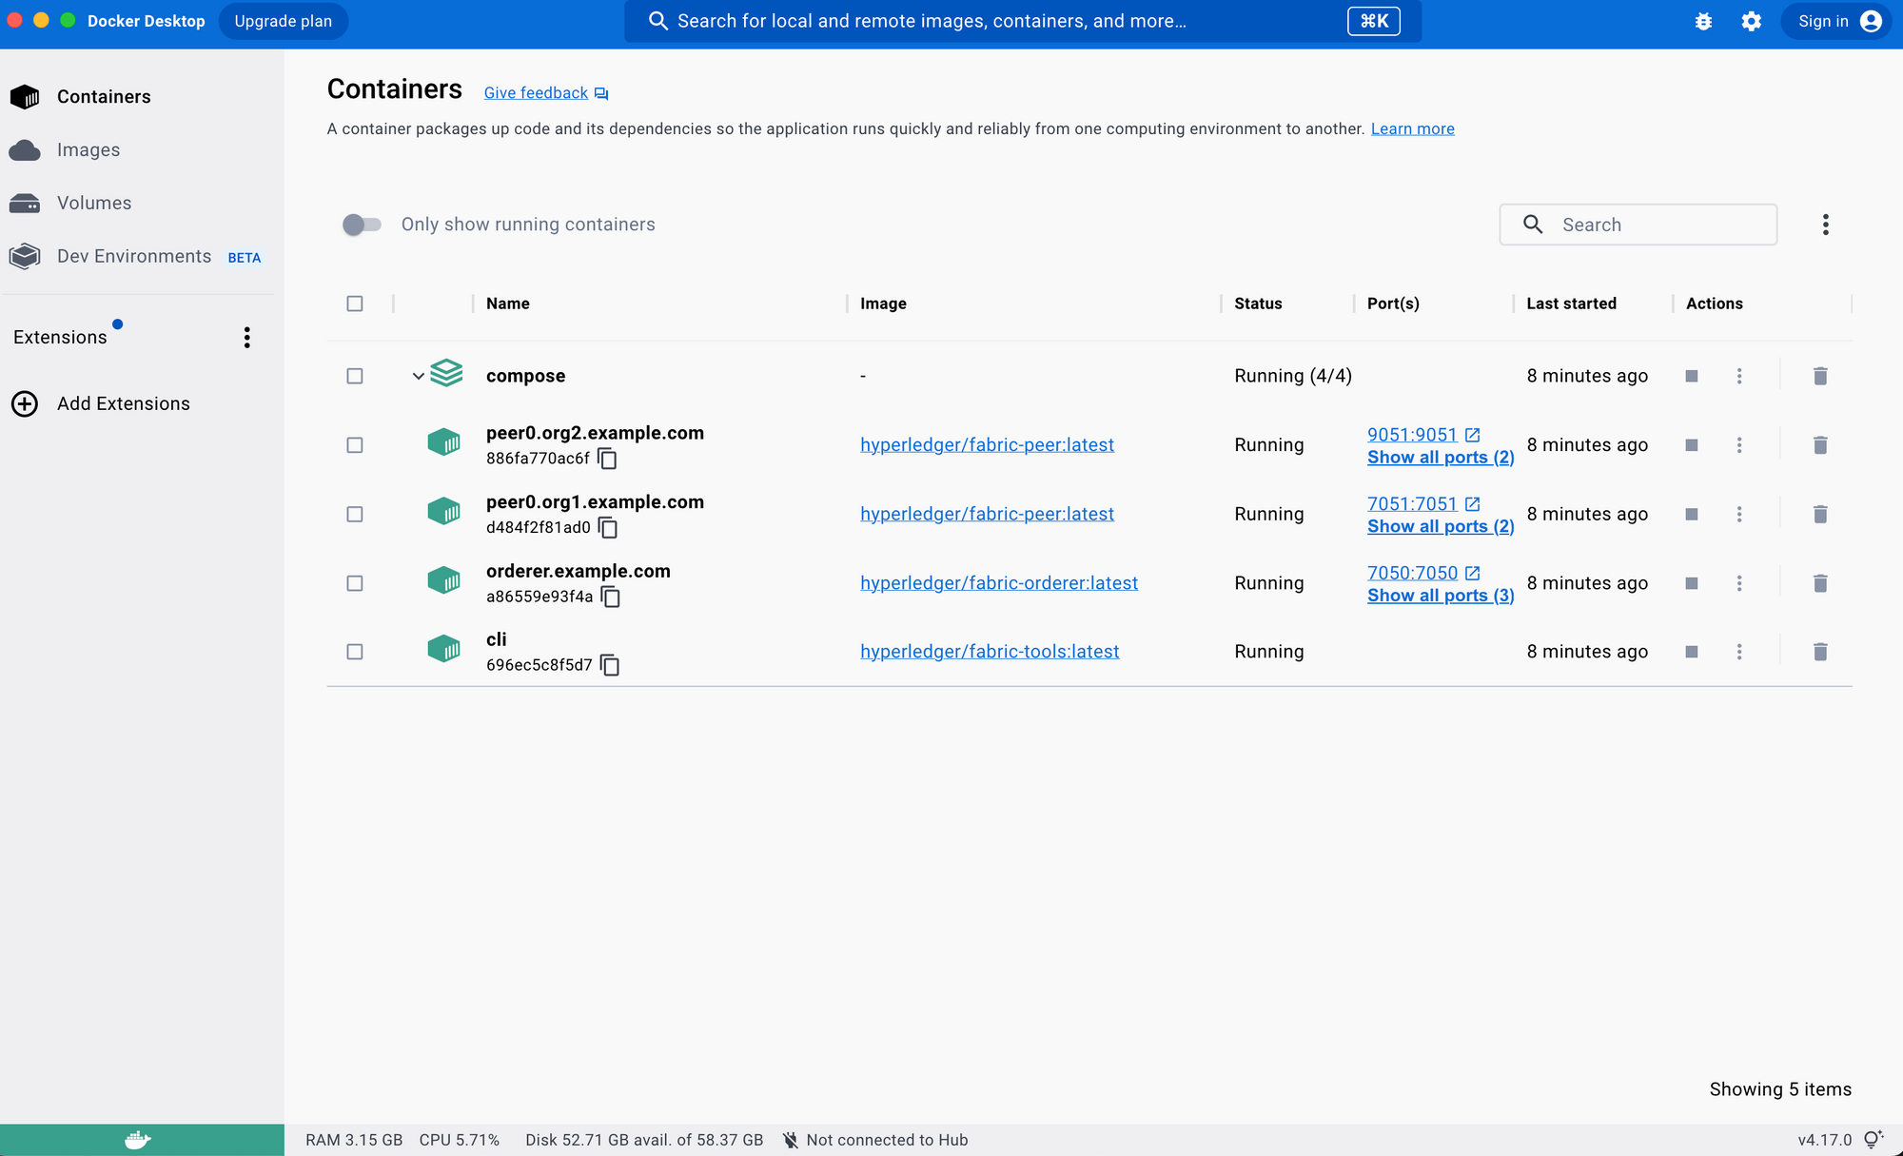Sort by the Name column header
This screenshot has height=1156, width=1903.
click(x=508, y=304)
